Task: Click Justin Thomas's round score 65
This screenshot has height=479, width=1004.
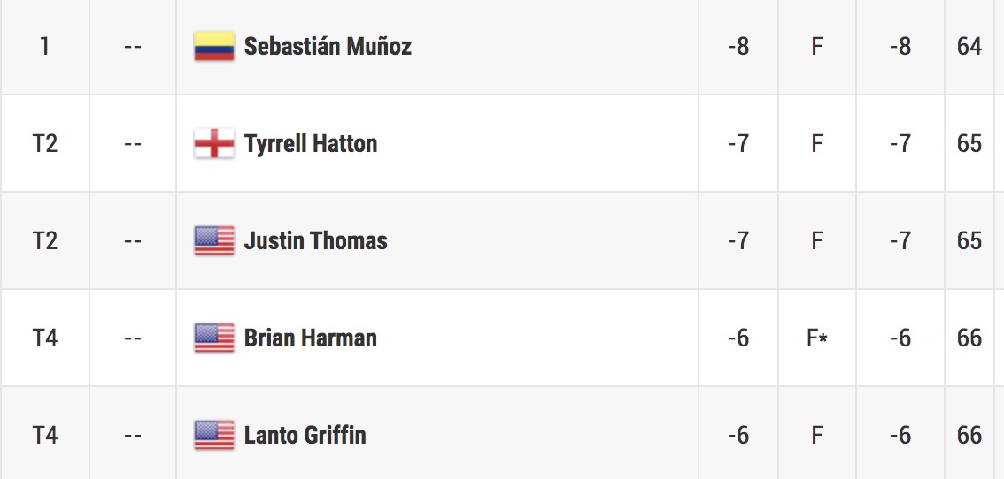Action: coord(969,240)
